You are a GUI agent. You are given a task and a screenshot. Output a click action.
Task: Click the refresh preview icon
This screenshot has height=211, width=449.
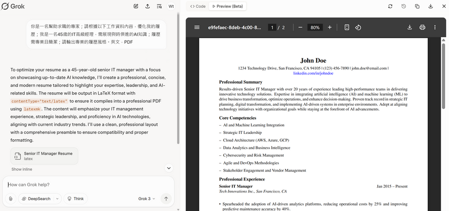click(390, 6)
